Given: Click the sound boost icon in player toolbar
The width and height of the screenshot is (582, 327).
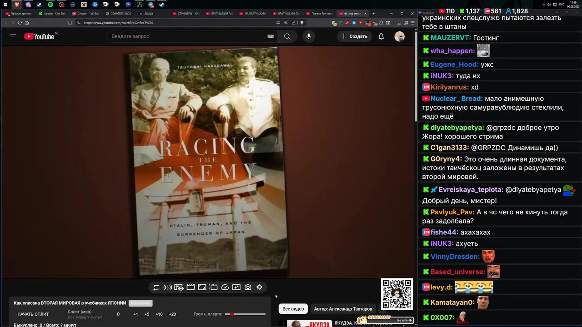Looking at the screenshot, I should [167, 287].
